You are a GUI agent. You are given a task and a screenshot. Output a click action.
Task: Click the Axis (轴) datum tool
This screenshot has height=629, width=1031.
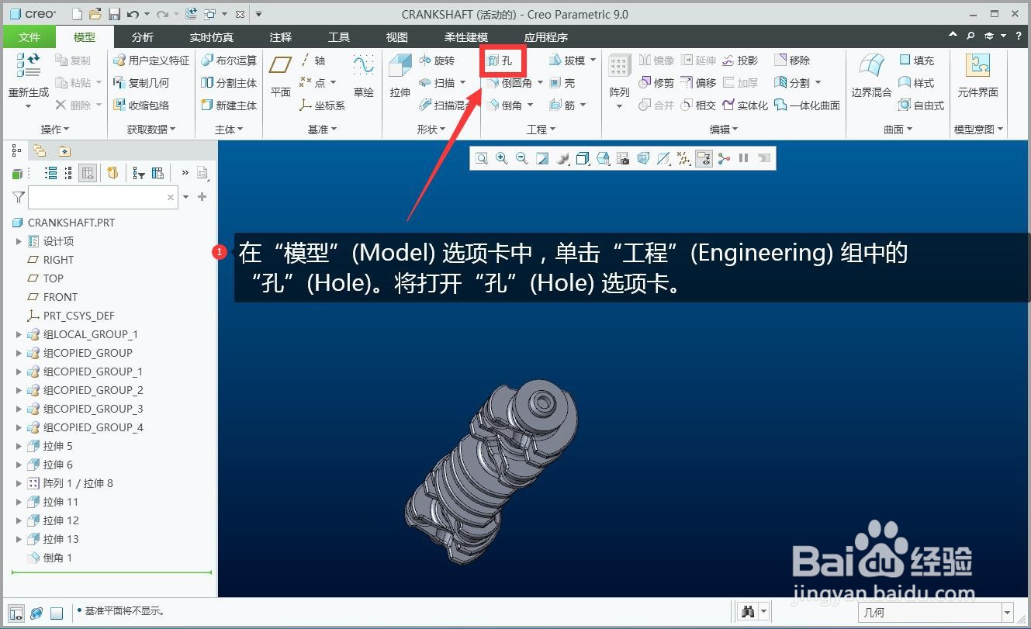(313, 60)
